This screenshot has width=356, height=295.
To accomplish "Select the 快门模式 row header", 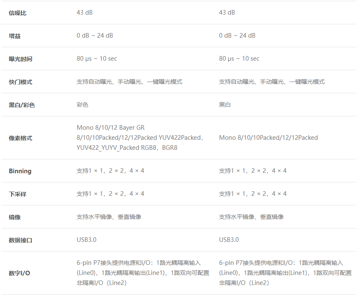I will 21,82.
